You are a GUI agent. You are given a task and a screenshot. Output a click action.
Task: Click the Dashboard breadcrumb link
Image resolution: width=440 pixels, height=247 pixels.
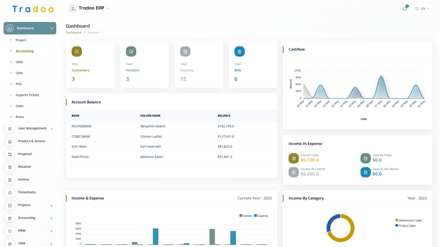pyautogui.click(x=73, y=32)
